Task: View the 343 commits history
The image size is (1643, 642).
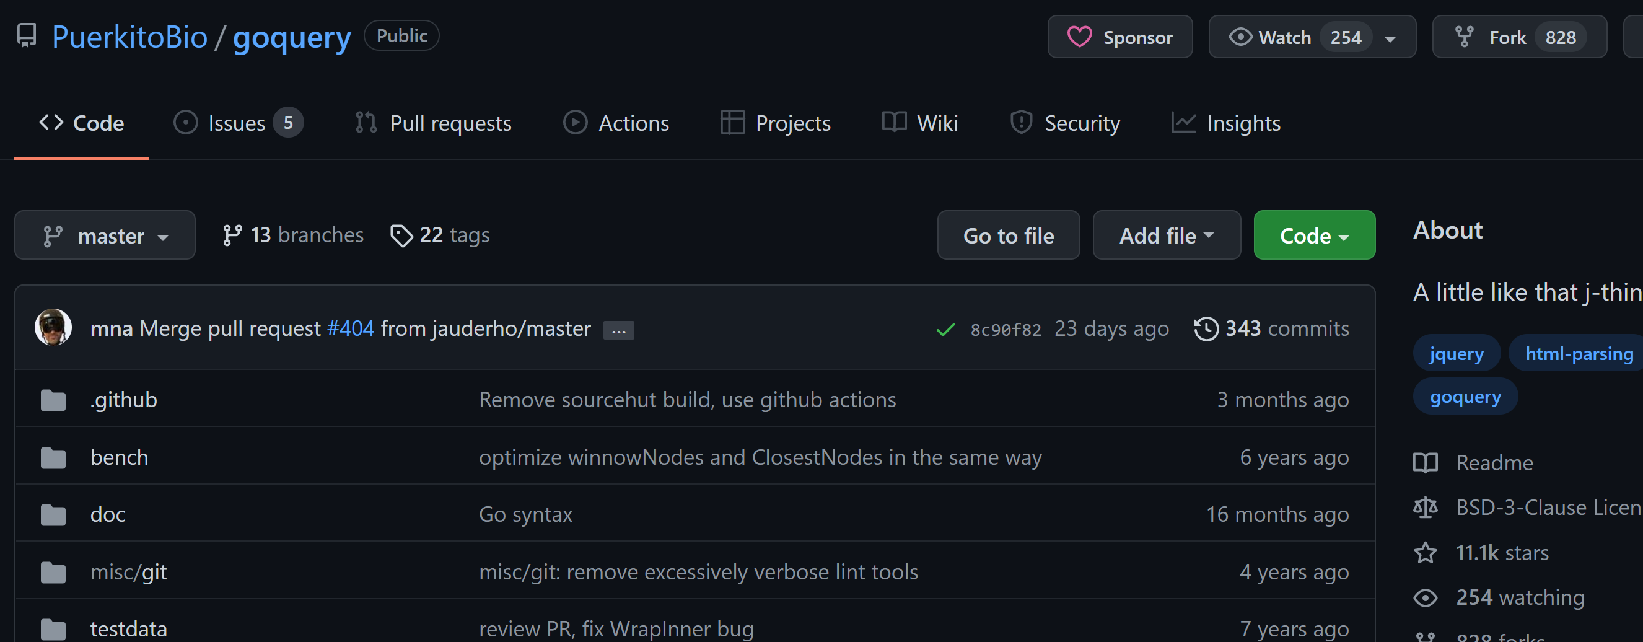Action: (1272, 328)
